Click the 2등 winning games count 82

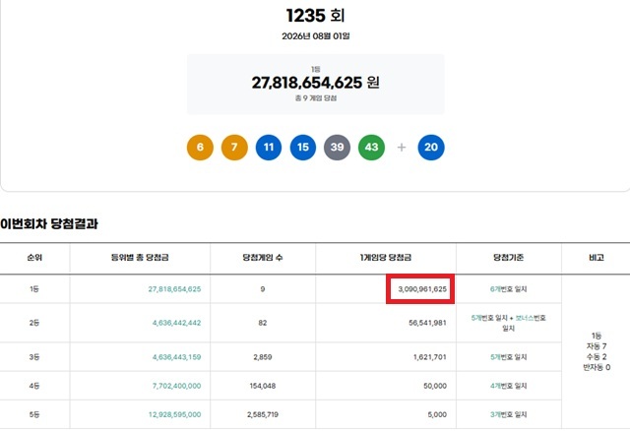coord(263,323)
